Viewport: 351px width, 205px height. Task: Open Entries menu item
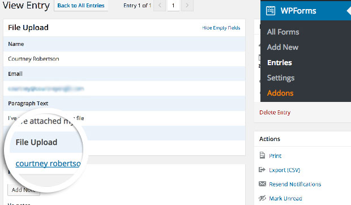(280, 62)
